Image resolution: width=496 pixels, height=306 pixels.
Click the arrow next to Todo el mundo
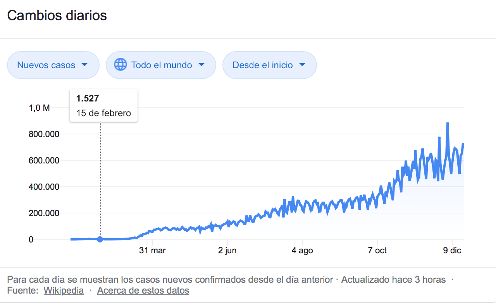click(x=201, y=65)
